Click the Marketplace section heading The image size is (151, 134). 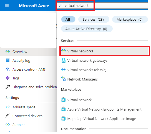[x=71, y=89]
